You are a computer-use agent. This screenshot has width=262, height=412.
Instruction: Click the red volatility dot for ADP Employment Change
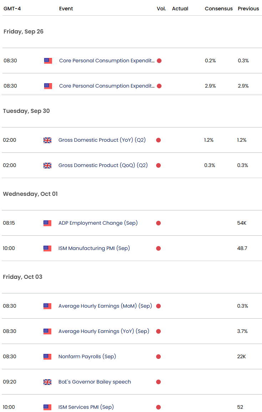click(158, 223)
